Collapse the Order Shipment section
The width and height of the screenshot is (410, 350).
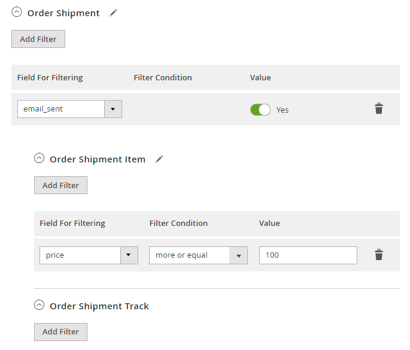point(17,12)
